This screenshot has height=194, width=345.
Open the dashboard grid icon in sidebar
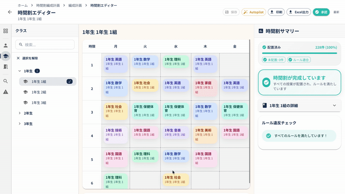click(6, 31)
